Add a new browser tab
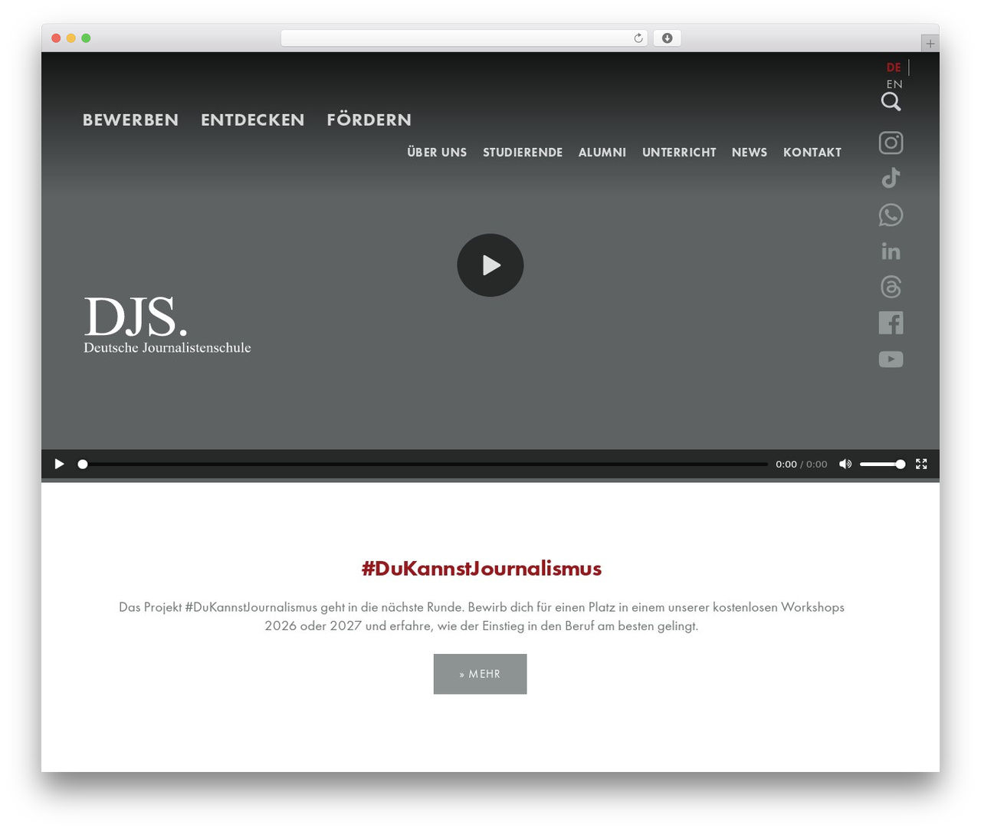Image resolution: width=981 pixels, height=831 pixels. [930, 44]
